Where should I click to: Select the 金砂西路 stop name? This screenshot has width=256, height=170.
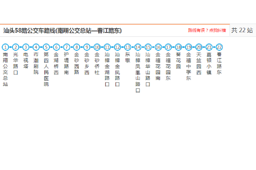[x=77, y=63]
